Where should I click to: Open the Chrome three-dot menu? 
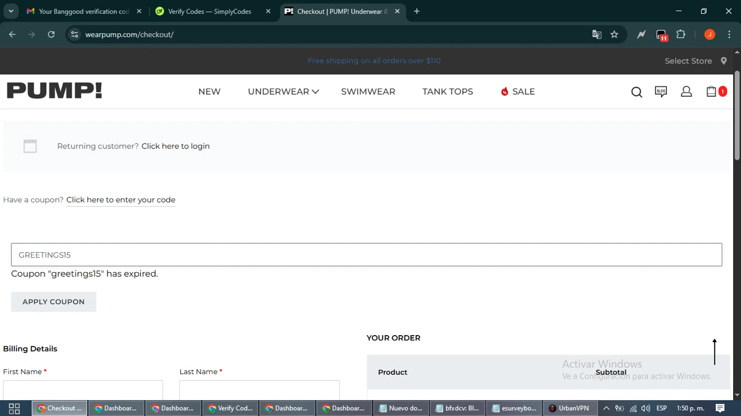tap(729, 35)
